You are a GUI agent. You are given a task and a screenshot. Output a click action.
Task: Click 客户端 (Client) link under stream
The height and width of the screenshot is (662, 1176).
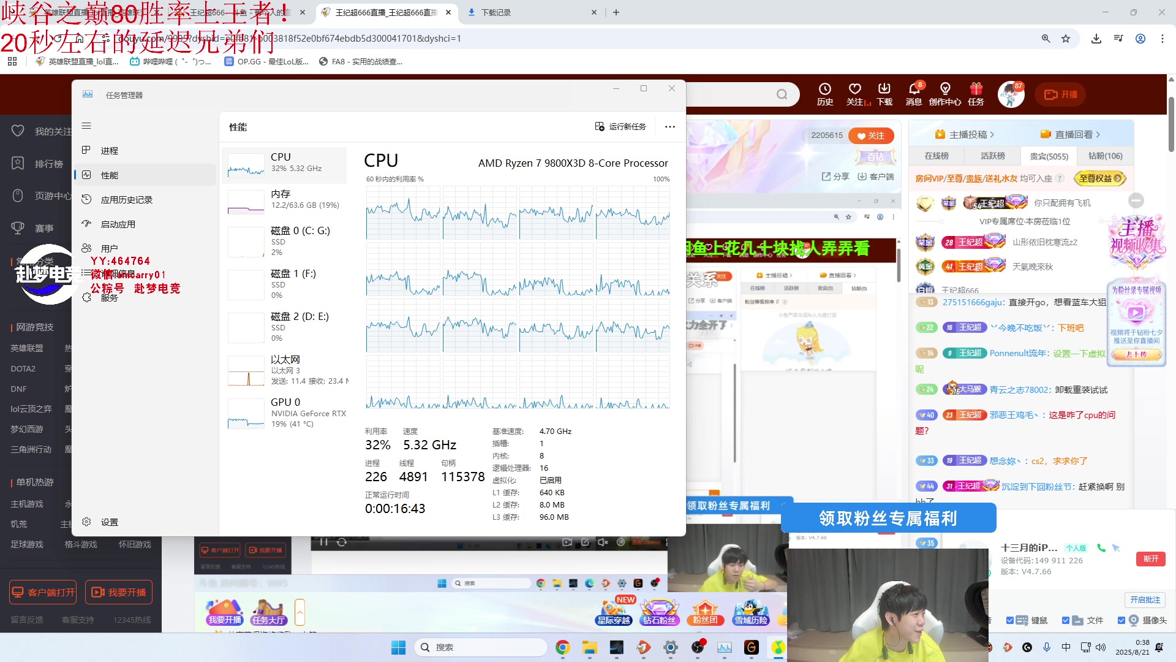tap(876, 177)
